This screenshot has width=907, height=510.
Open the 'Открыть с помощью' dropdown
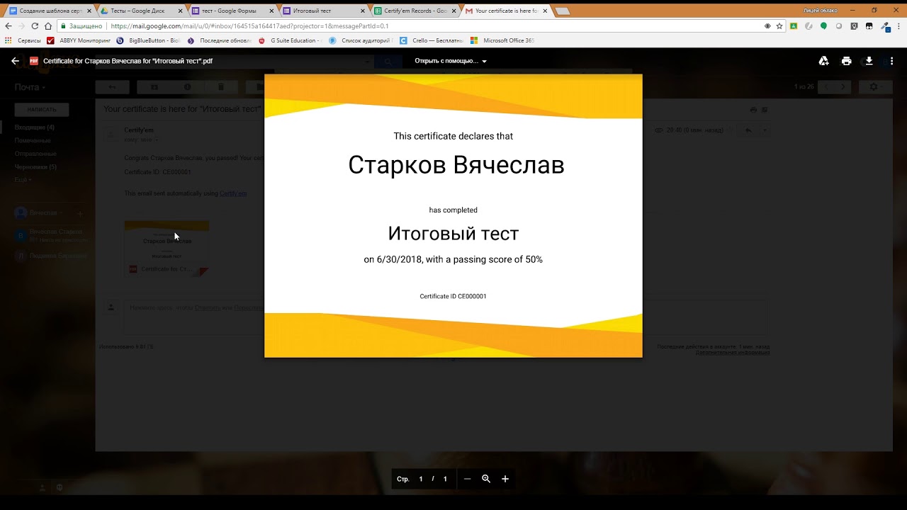451,61
